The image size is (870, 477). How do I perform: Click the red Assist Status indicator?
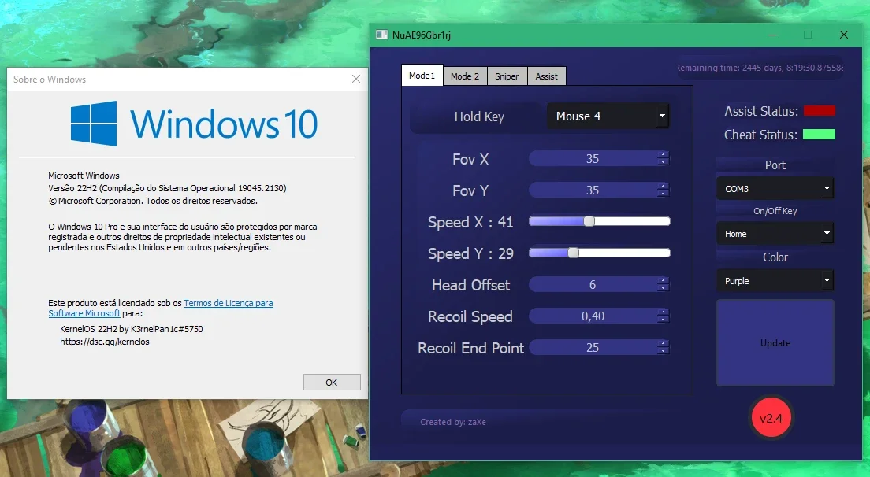(x=819, y=111)
